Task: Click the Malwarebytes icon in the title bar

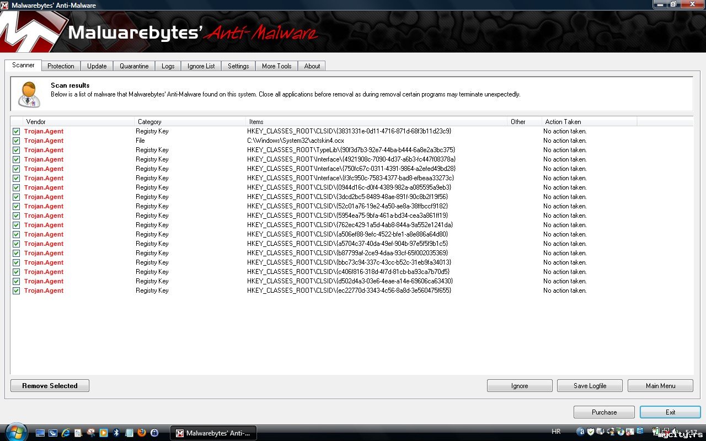Action: point(5,6)
